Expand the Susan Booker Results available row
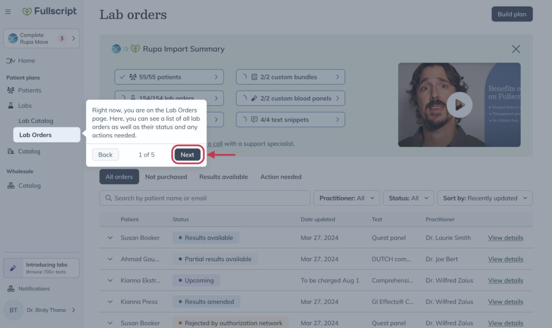This screenshot has height=328, width=552. pos(110,238)
